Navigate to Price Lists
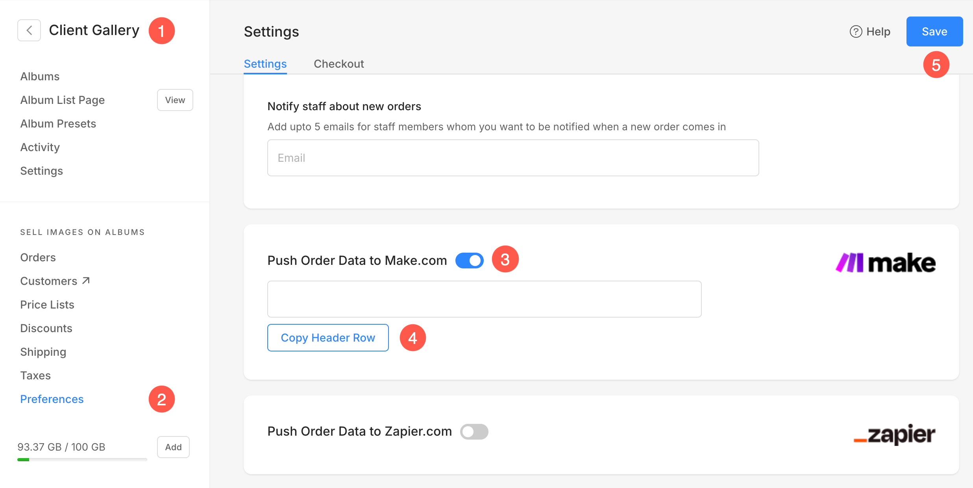Viewport: 973px width, 488px height. pos(47,305)
